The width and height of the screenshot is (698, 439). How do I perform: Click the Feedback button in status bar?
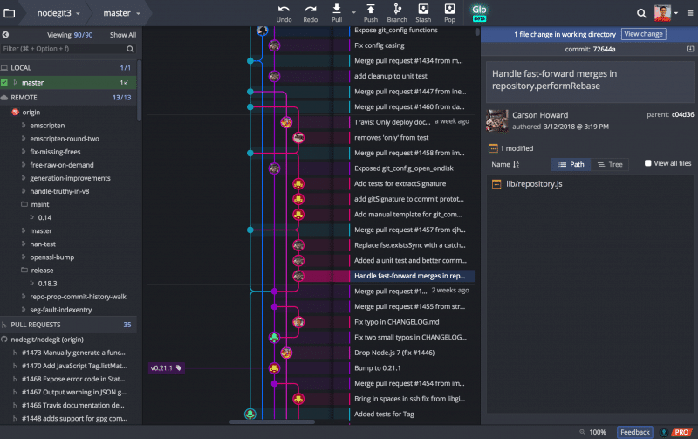point(635,432)
